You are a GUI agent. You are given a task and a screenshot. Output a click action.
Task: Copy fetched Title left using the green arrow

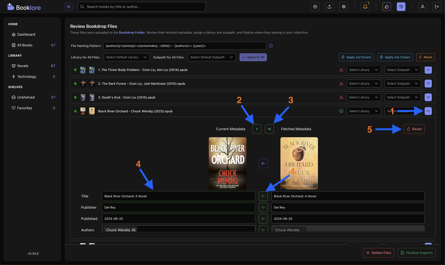coord(263,196)
